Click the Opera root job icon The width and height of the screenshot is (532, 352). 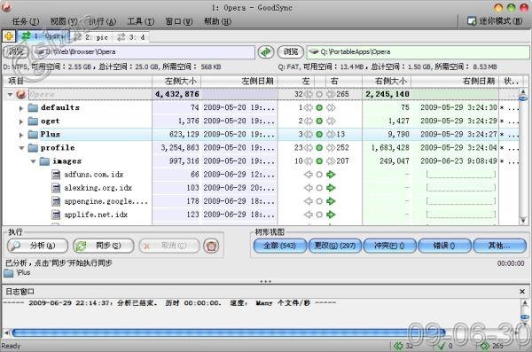pos(21,94)
